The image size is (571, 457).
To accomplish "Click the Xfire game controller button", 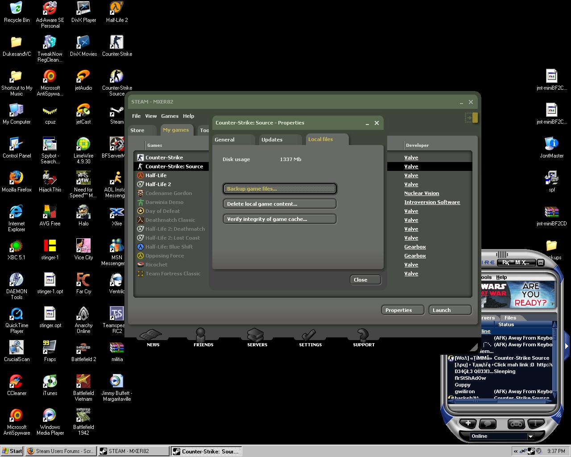I will point(516,423).
